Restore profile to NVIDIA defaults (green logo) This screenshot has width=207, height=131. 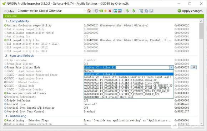pos(101,11)
